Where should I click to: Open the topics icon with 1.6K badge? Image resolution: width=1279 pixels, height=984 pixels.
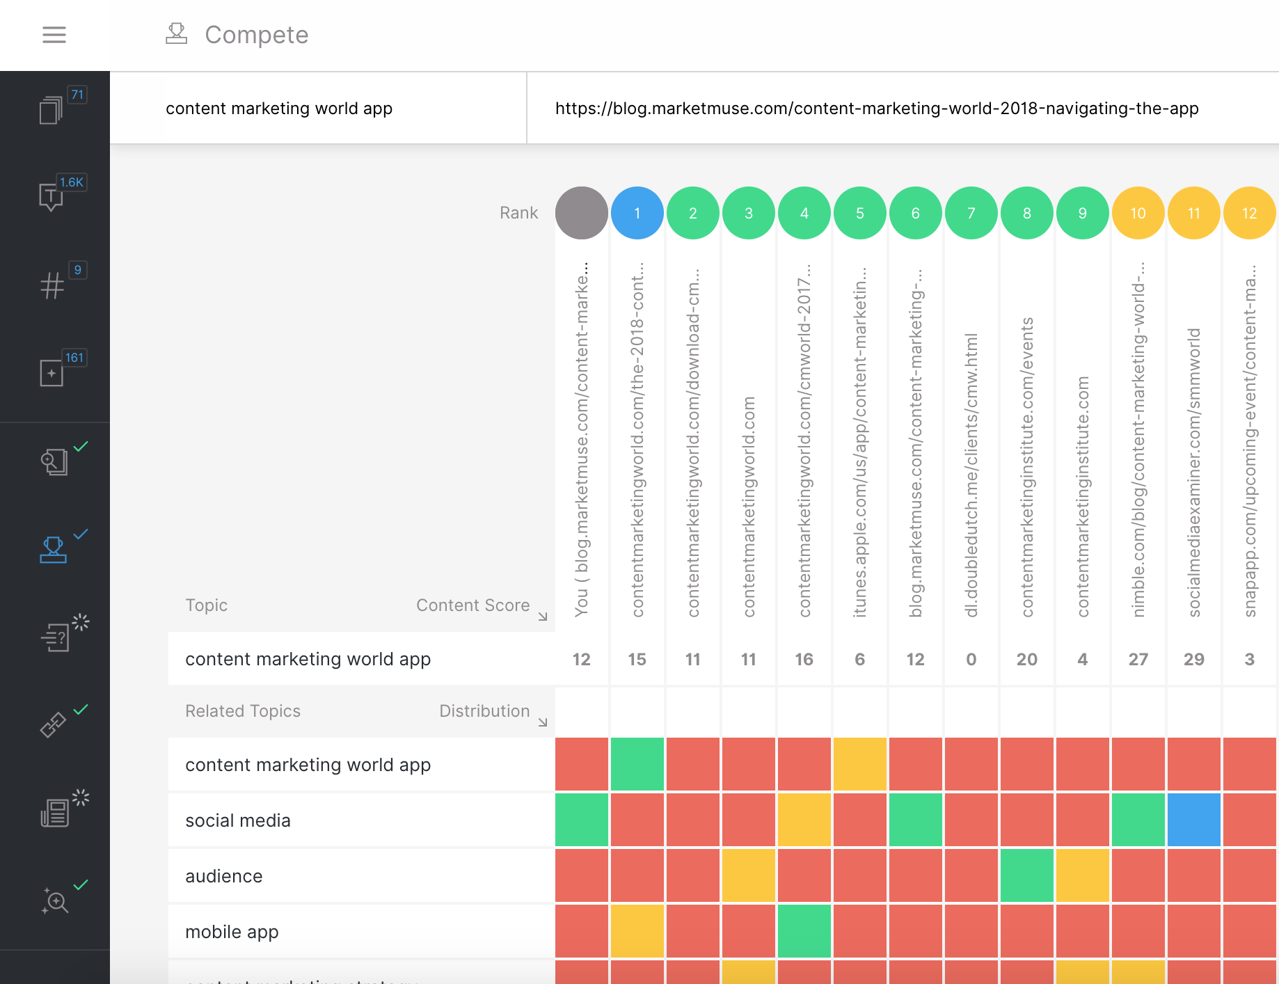51,196
